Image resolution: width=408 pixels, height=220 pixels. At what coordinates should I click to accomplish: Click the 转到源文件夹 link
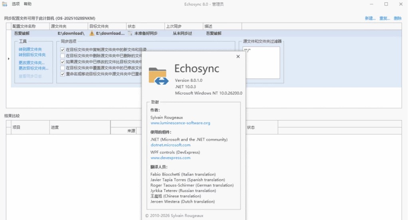tap(30, 50)
